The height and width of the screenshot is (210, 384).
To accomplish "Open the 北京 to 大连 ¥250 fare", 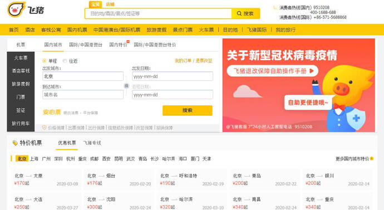I will (46, 202).
